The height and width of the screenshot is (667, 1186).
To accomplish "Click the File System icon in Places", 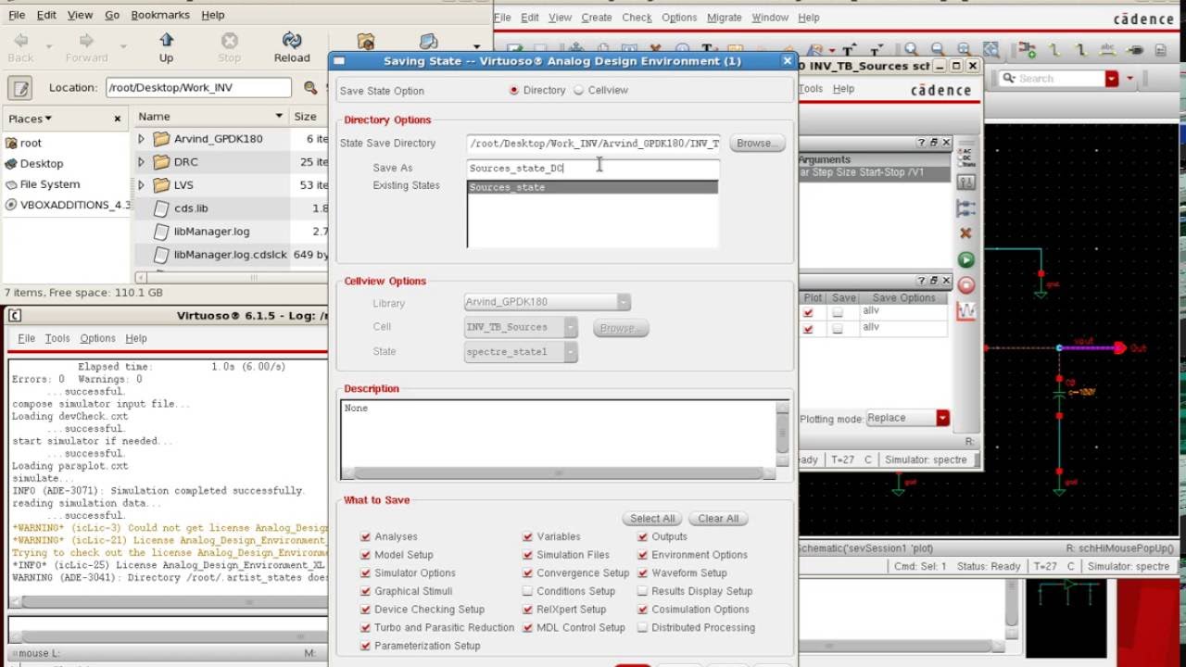I will (11, 184).
